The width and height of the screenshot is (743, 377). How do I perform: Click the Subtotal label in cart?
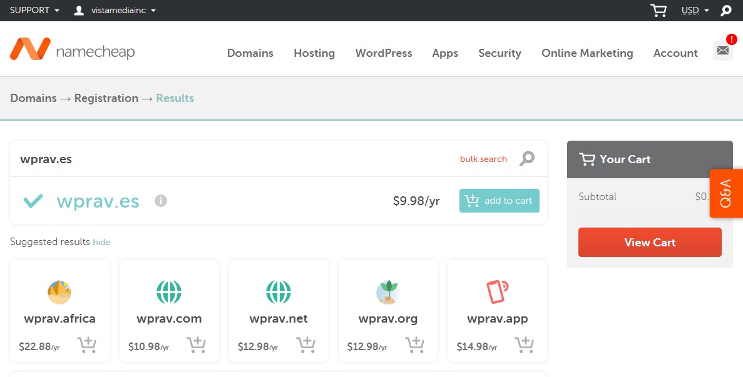[598, 196]
